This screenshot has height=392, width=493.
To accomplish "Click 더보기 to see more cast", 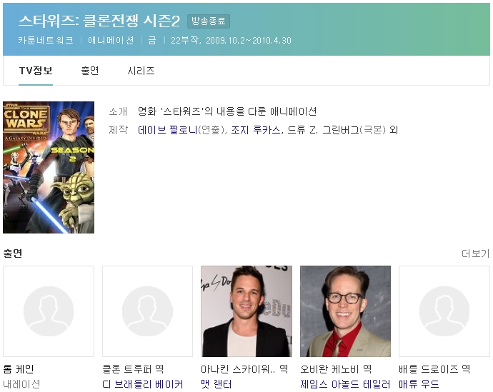I will point(475,253).
